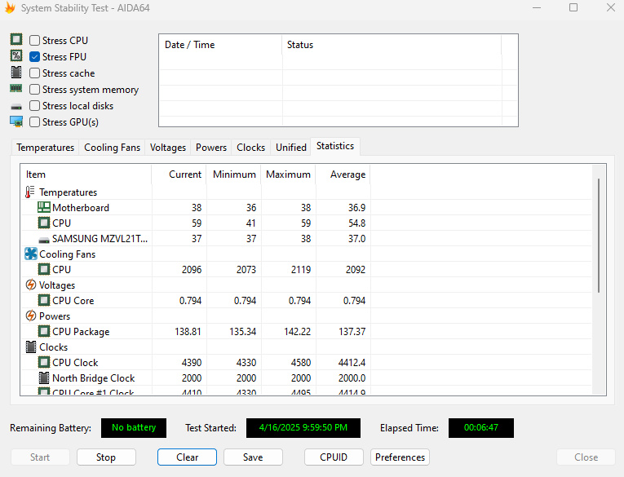Click test started time 4/16/2025 9:59:50 PM

303,427
